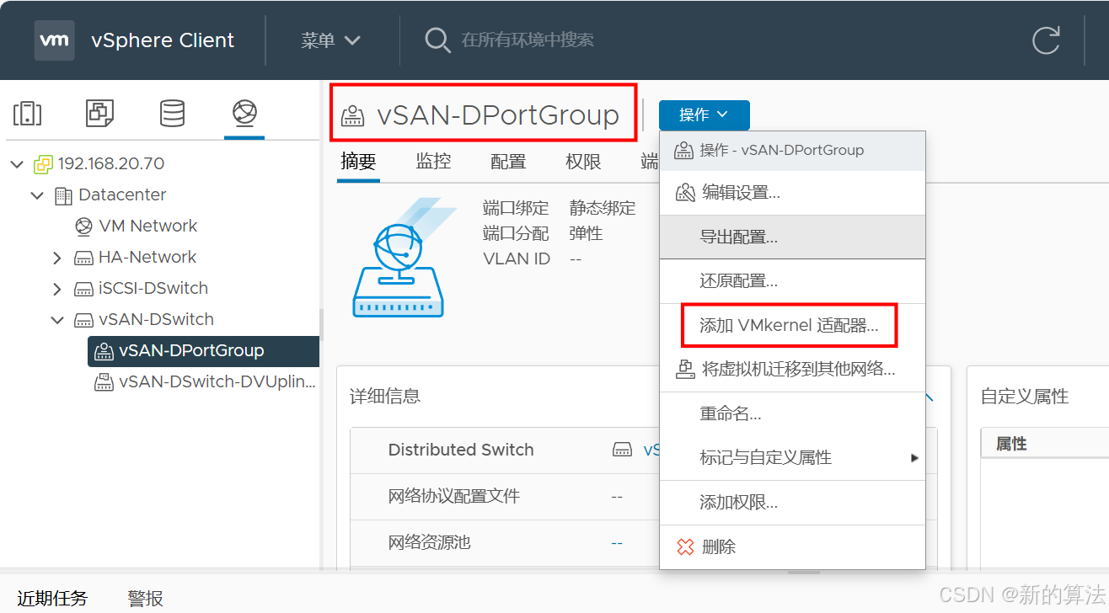Choose 添加权限... from the actions menu

click(x=792, y=503)
